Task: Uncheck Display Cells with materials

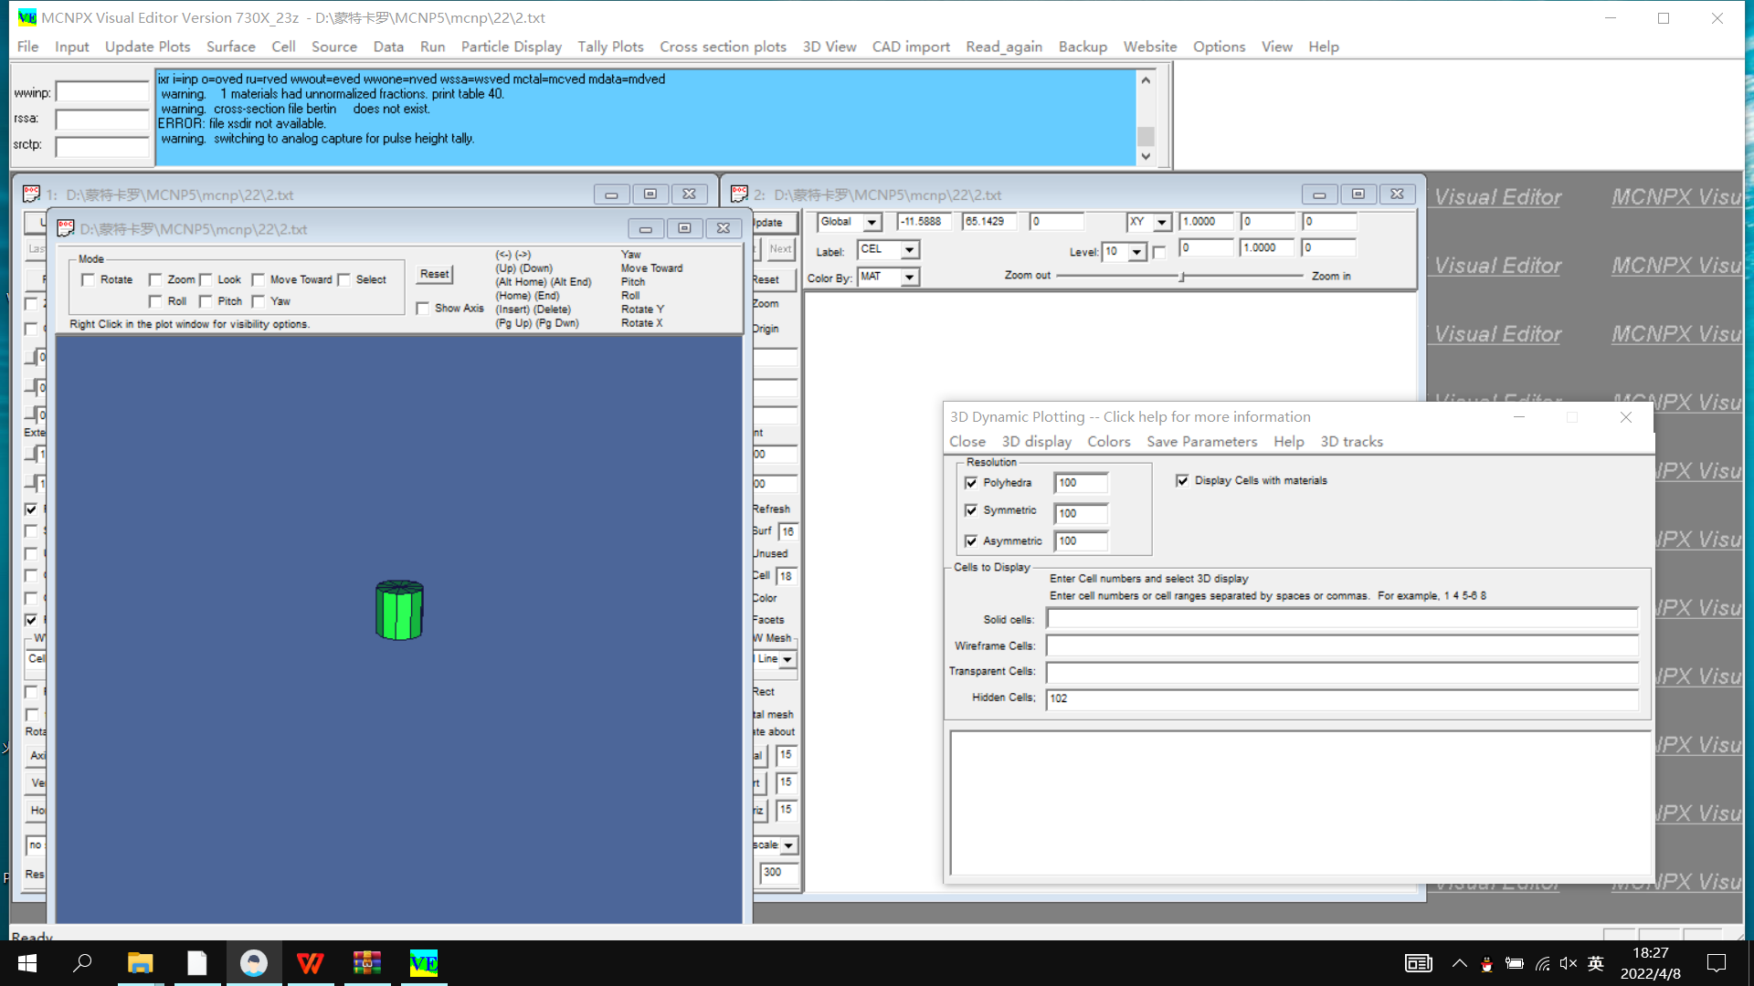Action: tap(1182, 480)
